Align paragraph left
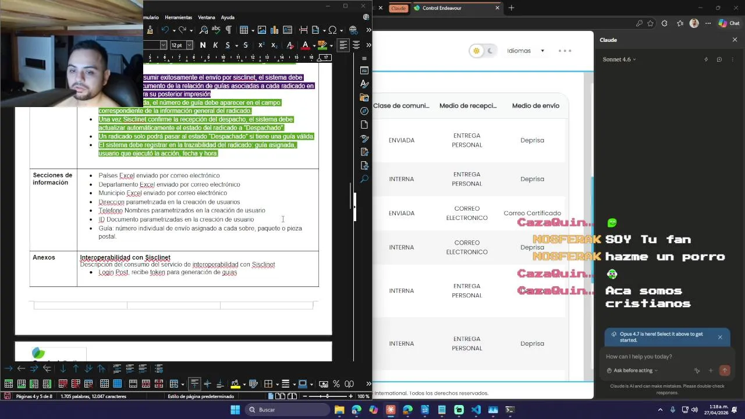This screenshot has width=745, height=419. (x=343, y=45)
